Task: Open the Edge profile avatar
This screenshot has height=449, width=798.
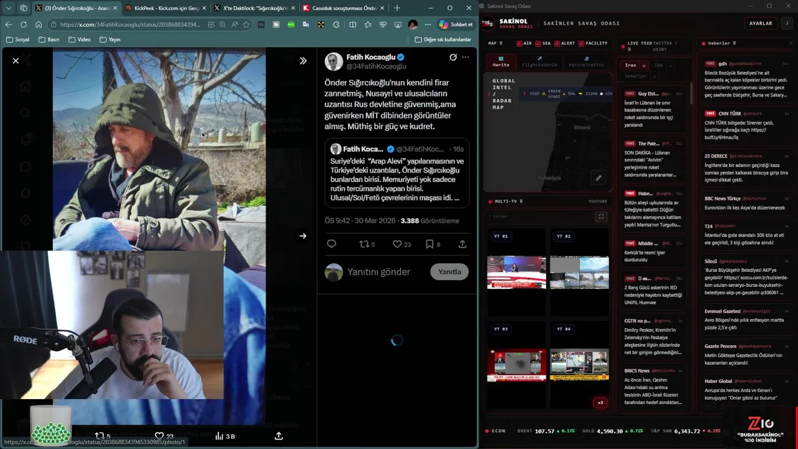Action: [x=413, y=24]
